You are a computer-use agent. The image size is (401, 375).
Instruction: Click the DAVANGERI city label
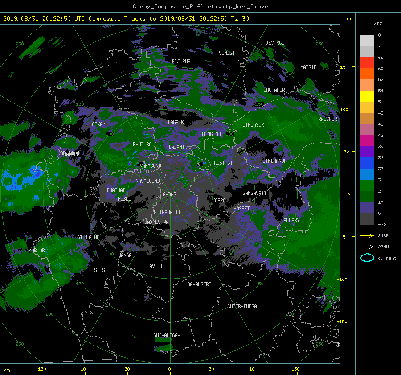click(x=199, y=284)
